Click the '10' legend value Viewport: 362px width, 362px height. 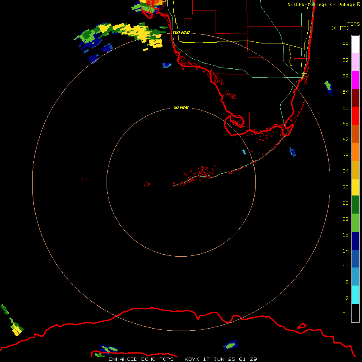click(346, 267)
